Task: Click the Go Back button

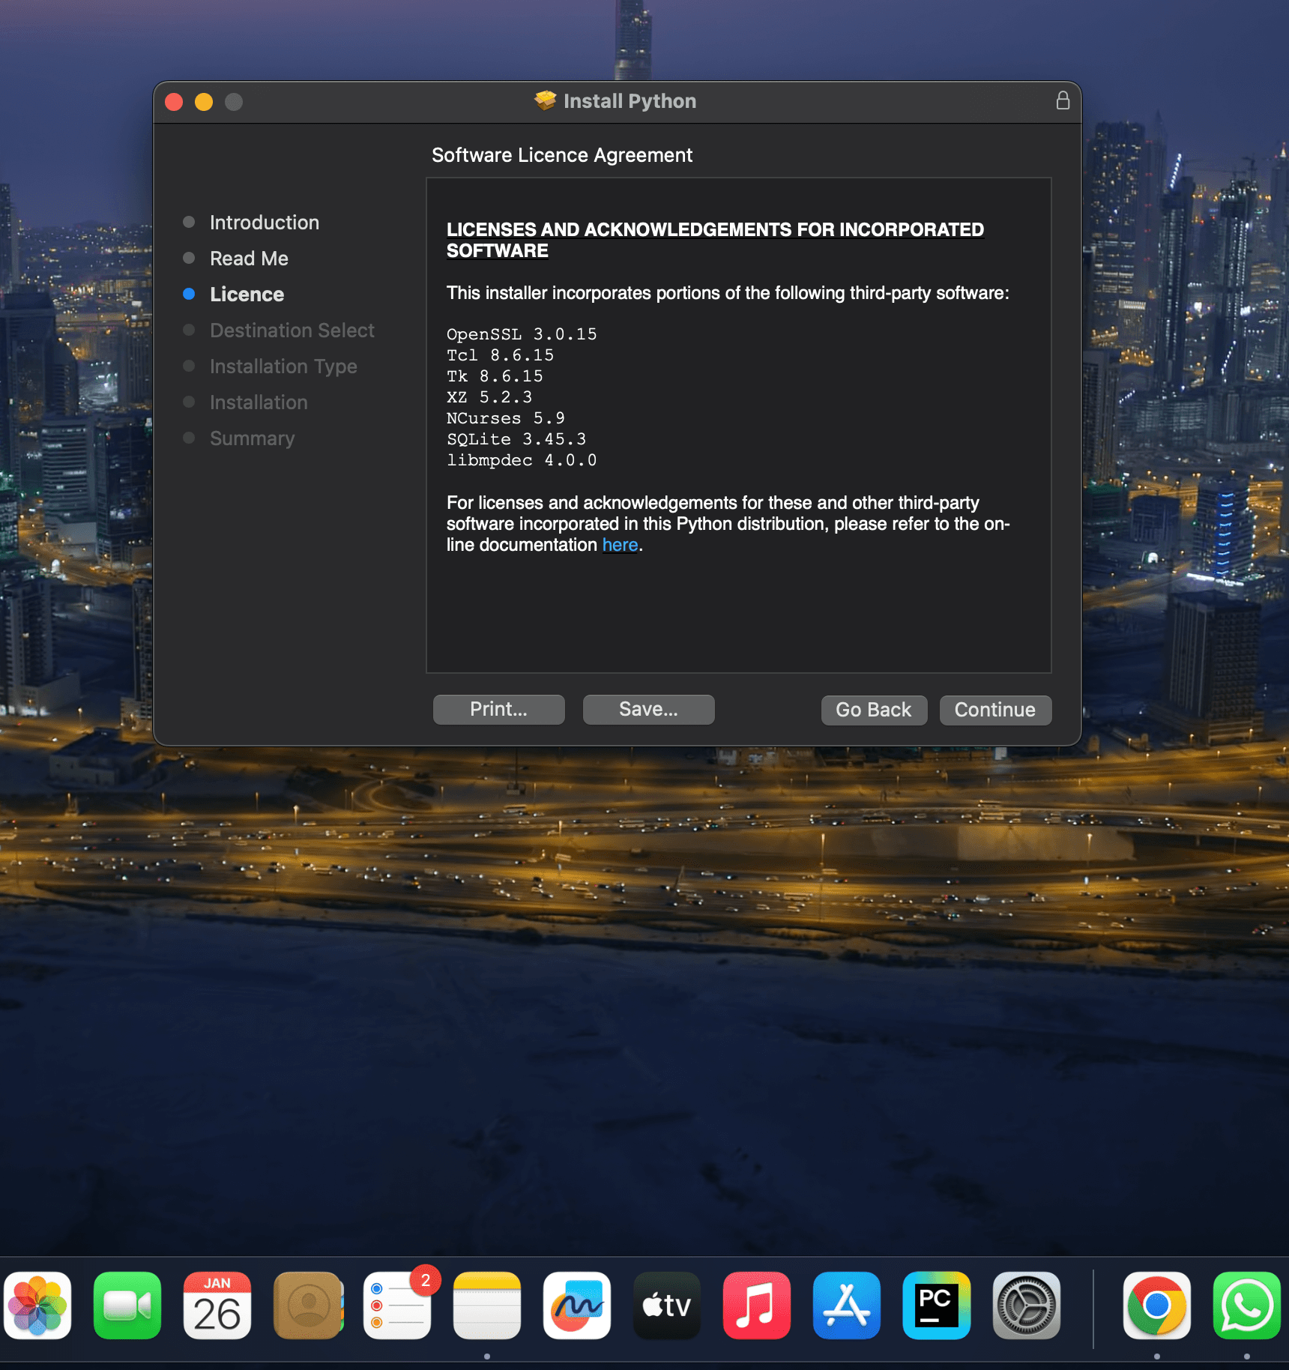Action: coord(874,710)
